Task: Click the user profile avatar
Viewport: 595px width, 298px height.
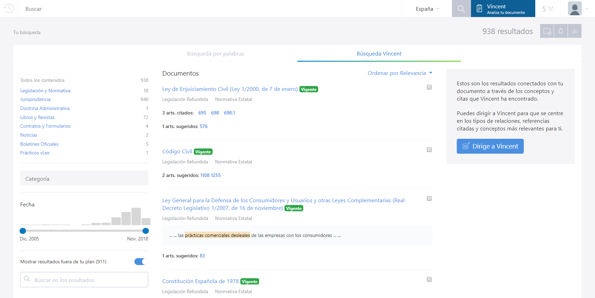Action: pos(575,9)
